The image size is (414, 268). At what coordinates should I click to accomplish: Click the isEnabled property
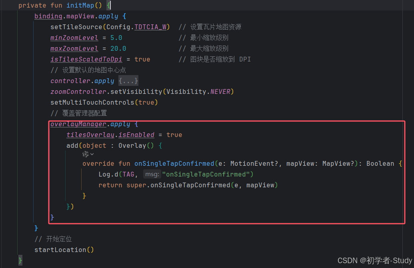coord(136,135)
